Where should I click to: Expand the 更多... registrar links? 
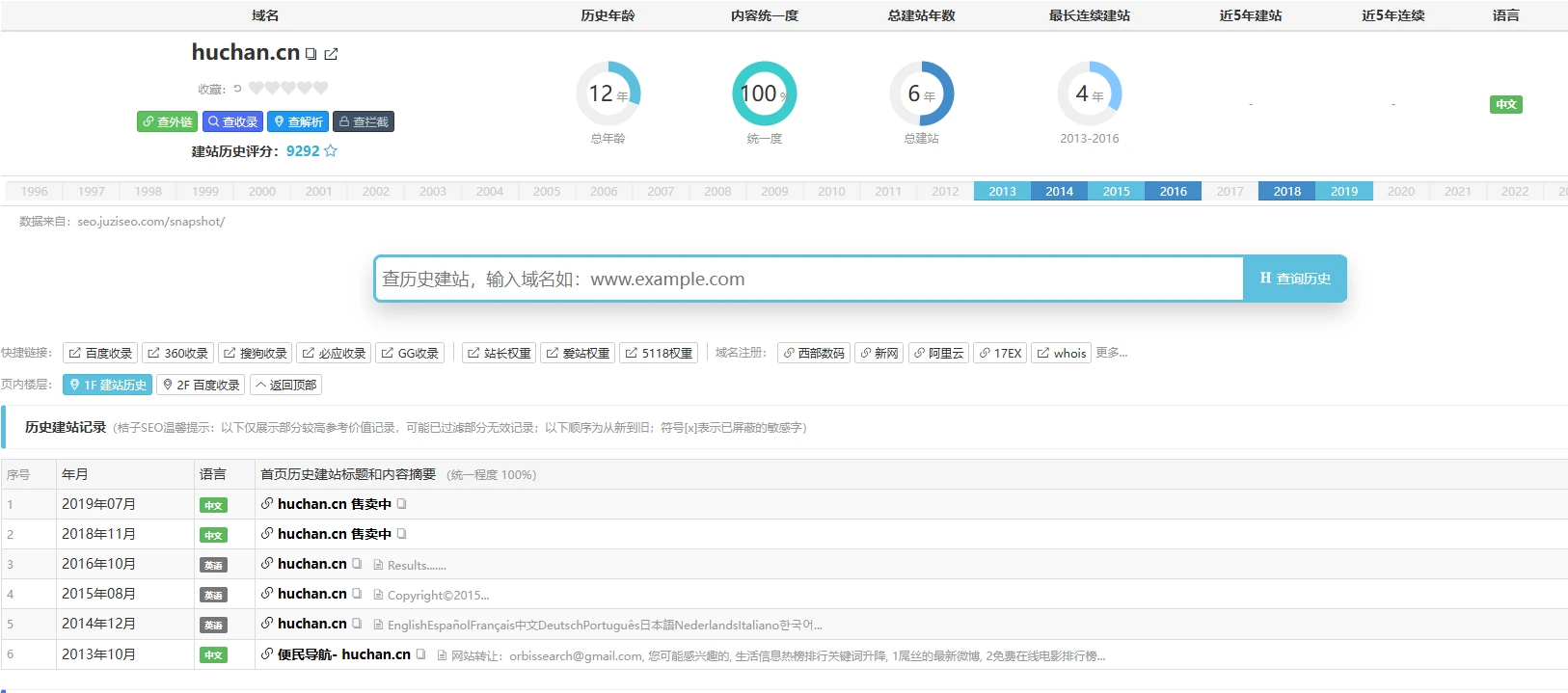pos(1111,353)
